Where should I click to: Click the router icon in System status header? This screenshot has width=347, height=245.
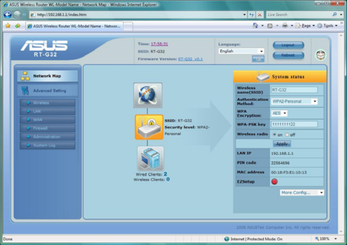(263, 76)
